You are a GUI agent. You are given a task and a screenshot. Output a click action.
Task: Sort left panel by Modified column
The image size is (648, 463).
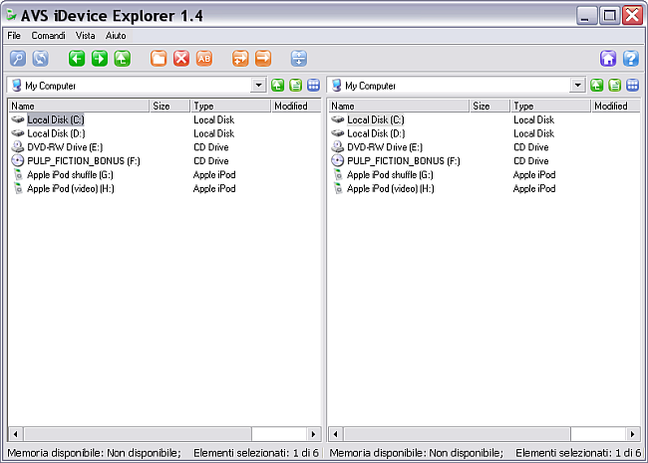coord(295,107)
